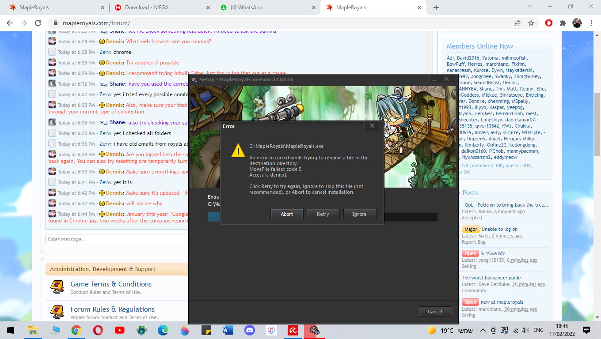This screenshot has width=601, height=339.
Task: Launch Microsoft Edge from the taskbar
Action: pos(163,330)
